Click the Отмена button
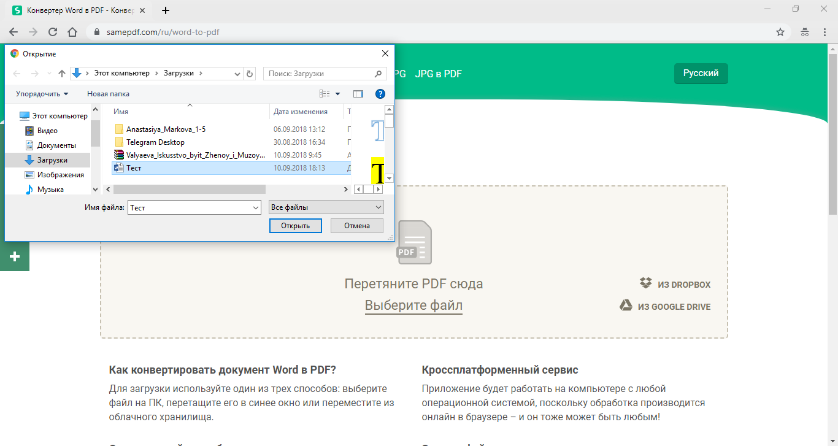Image resolution: width=838 pixels, height=446 pixels. 357,226
